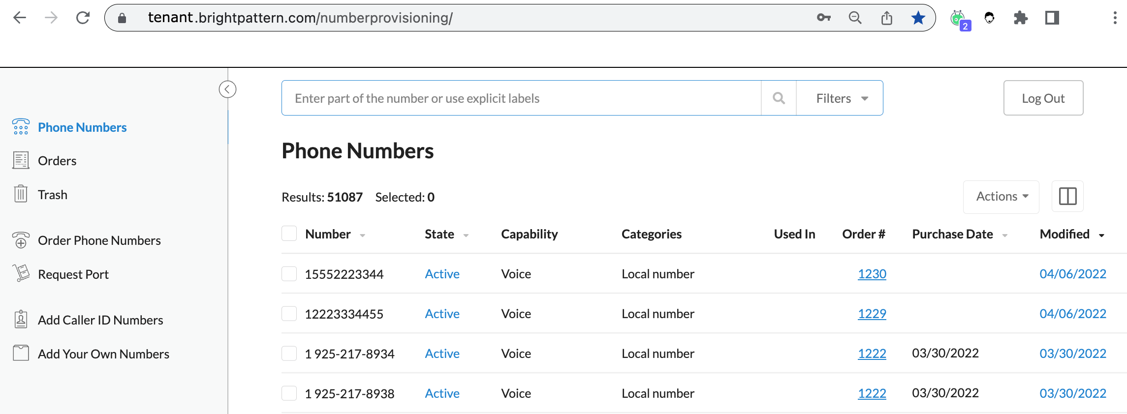Sort by the Number column

point(335,234)
